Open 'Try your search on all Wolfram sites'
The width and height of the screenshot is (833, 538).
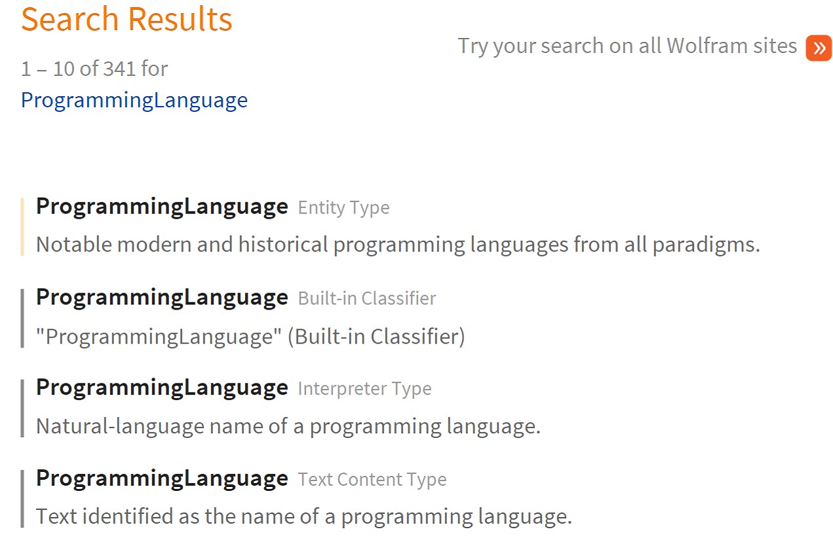tap(627, 46)
